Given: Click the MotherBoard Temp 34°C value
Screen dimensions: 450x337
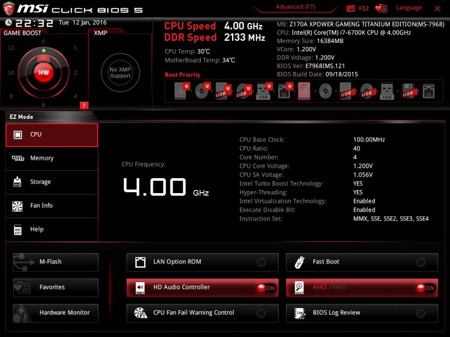Looking at the screenshot, I should [x=228, y=61].
